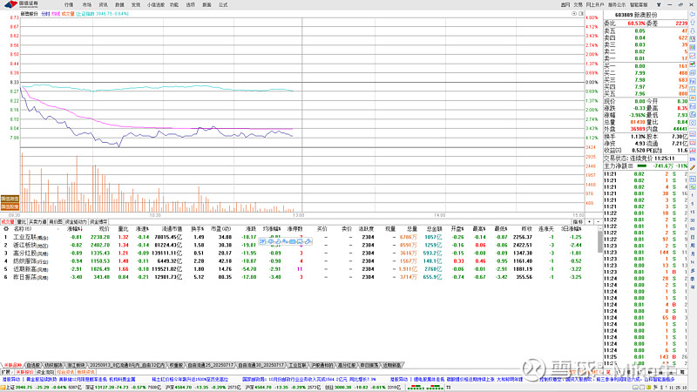Toggle the 成交量 overlay label on chart
Image resolution: width=697 pixels, height=392 pixels.
(x=66, y=15)
